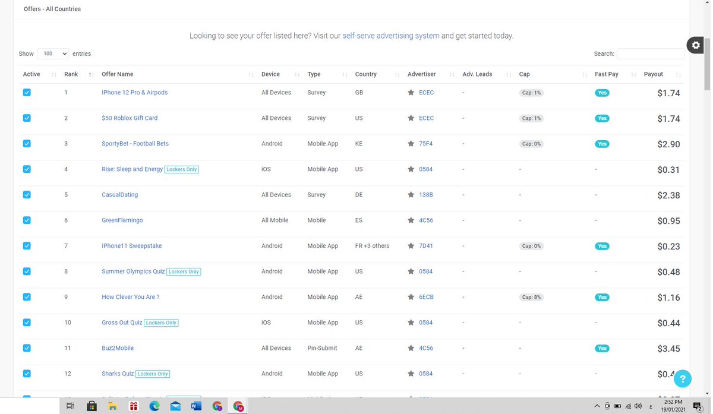The height and width of the screenshot is (414, 713).
Task: Open the gift box app on the taskbar
Action: (x=133, y=406)
